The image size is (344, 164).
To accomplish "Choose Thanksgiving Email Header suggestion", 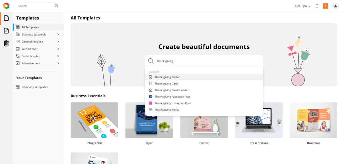I will tap(204, 90).
